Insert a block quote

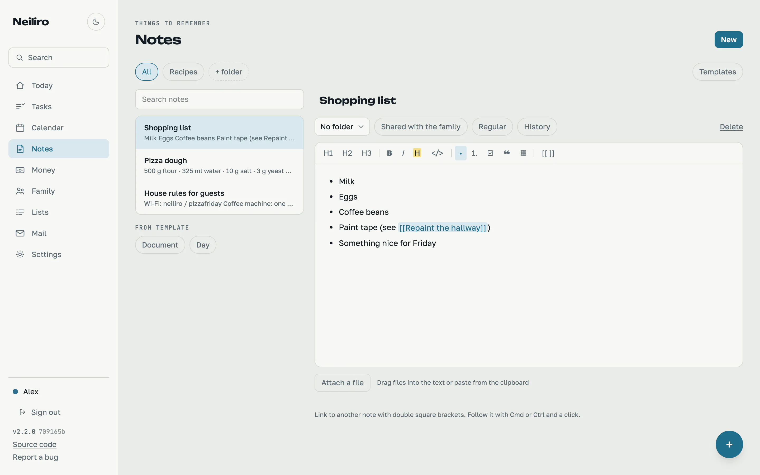(507, 153)
